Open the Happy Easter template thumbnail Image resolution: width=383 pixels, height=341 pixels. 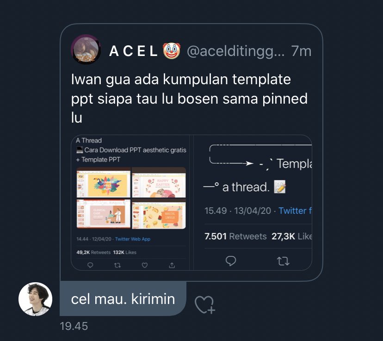coord(159,183)
